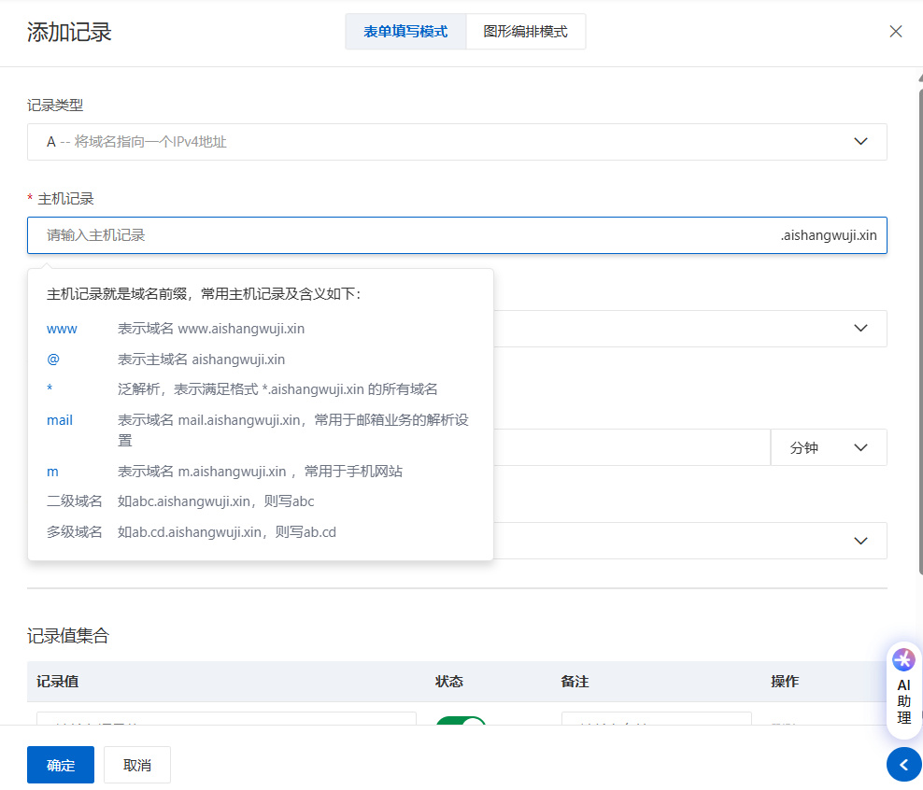923x790 pixels.
Task: Switch to 图形编排模式 tab
Action: click(x=525, y=32)
